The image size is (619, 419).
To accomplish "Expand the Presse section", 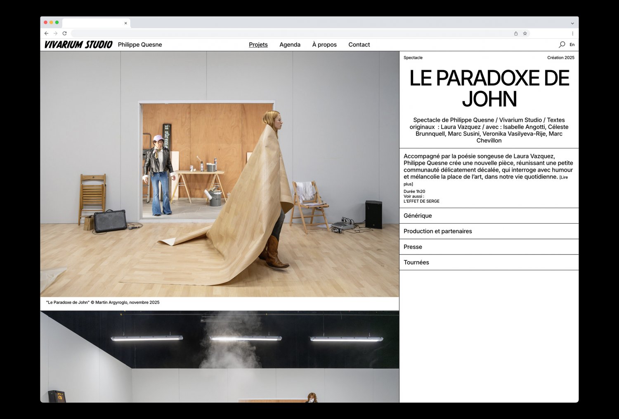I will pyautogui.click(x=489, y=247).
